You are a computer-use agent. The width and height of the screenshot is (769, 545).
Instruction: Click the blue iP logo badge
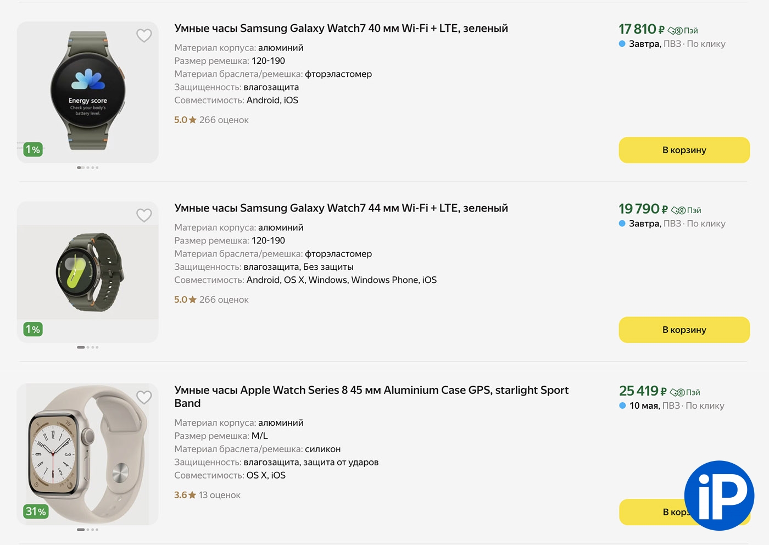pyautogui.click(x=719, y=496)
